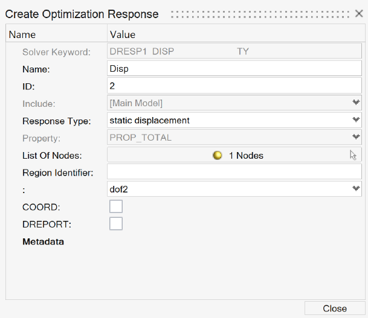Click the Name field containing Disp

point(234,69)
